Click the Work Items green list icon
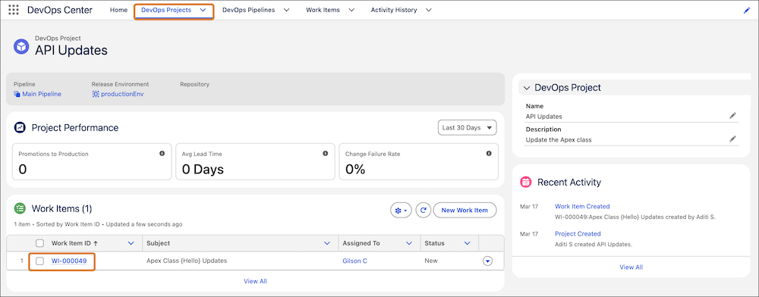 (20, 208)
